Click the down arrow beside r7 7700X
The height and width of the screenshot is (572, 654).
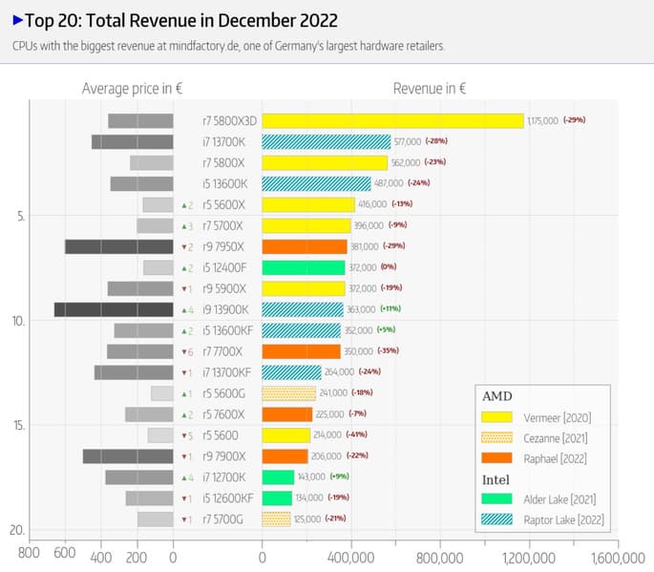184,352
